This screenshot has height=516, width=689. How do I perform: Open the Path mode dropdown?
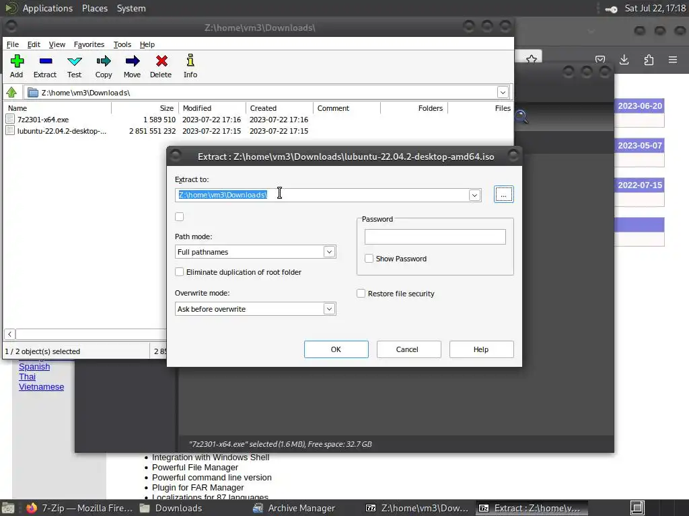coord(330,252)
